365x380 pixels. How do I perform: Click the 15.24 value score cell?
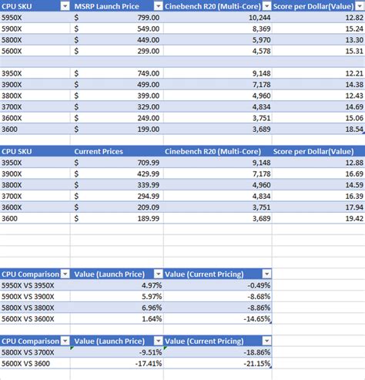coord(319,29)
